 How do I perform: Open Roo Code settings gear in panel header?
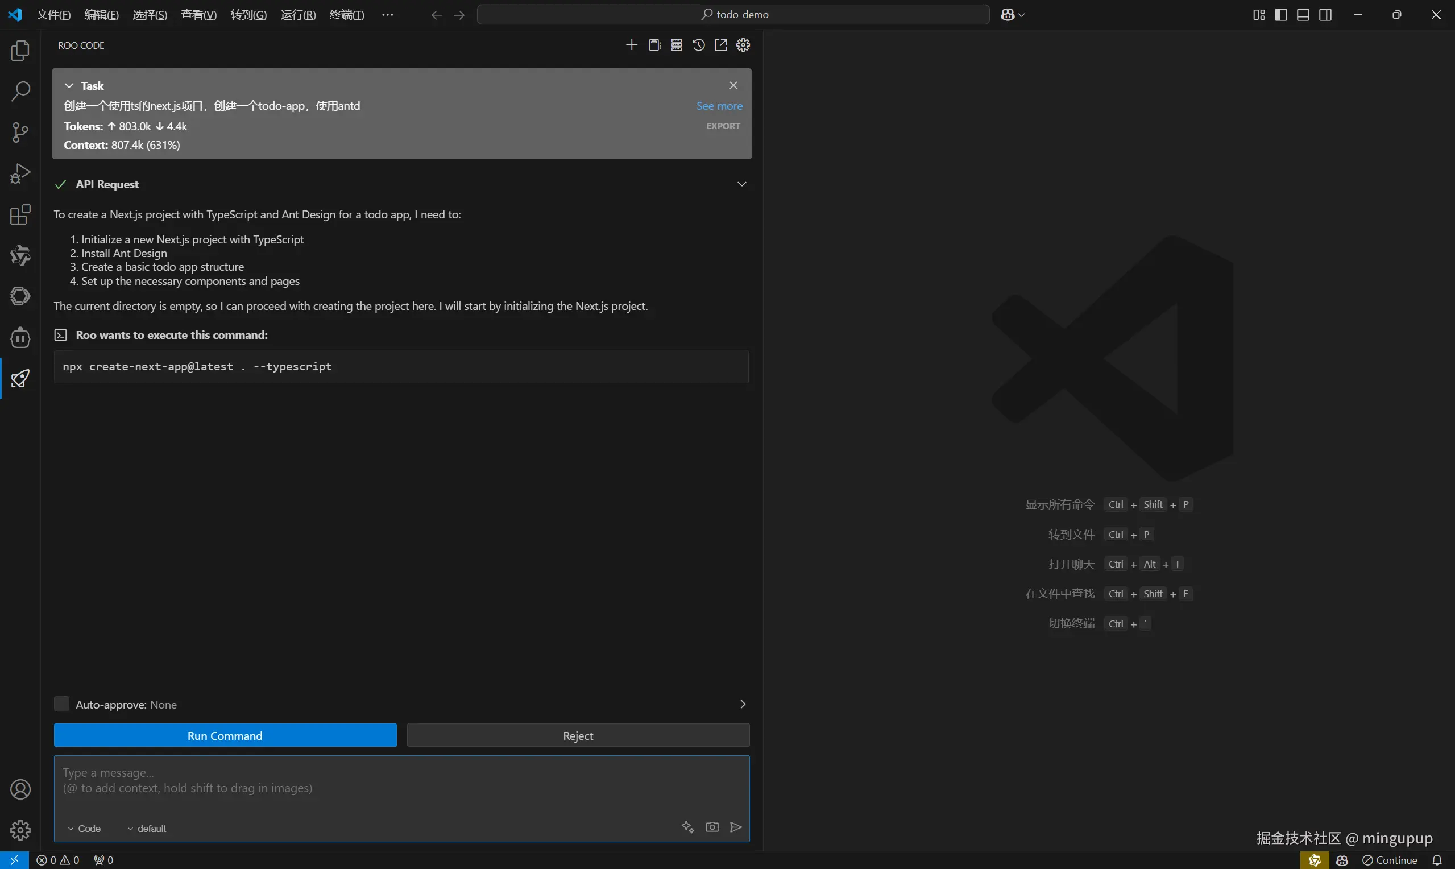click(743, 45)
